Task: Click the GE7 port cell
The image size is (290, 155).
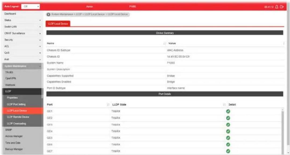Action: [49, 151]
